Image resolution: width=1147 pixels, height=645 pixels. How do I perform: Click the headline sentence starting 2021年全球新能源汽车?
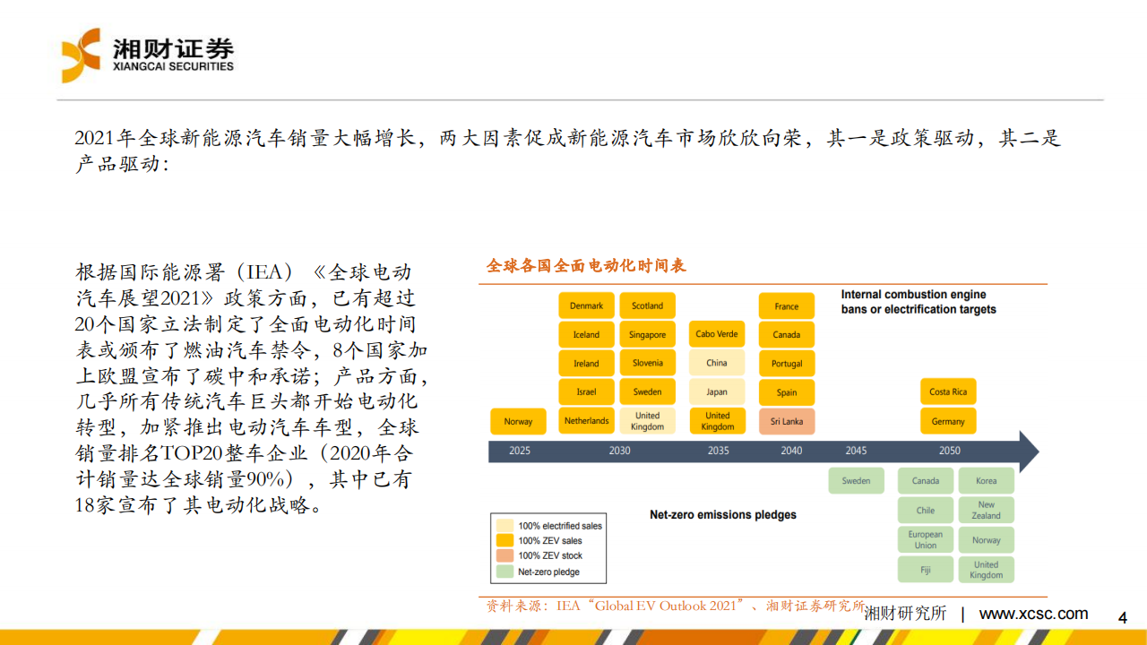(x=567, y=150)
